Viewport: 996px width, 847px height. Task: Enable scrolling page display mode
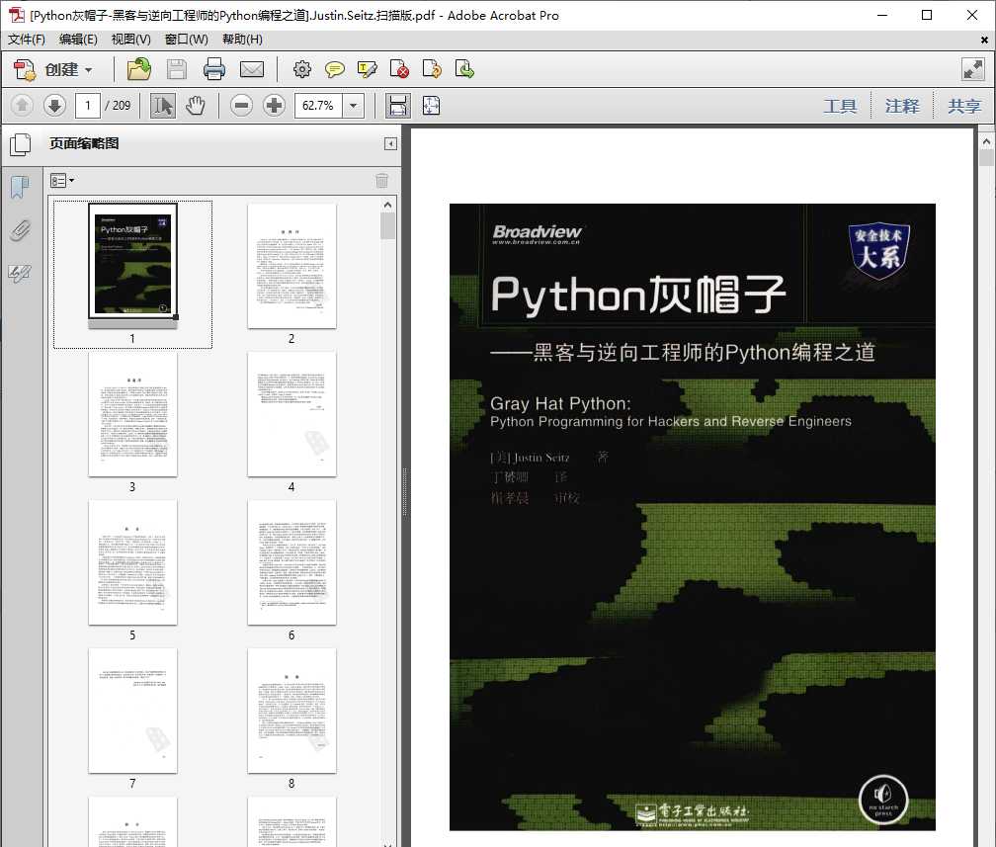pyautogui.click(x=397, y=106)
